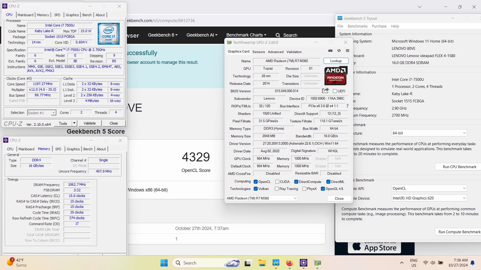Viewport: 481px width, 270px height.
Task: Expand the CPU-Z Tools dropdown arrow
Action: 74,123
